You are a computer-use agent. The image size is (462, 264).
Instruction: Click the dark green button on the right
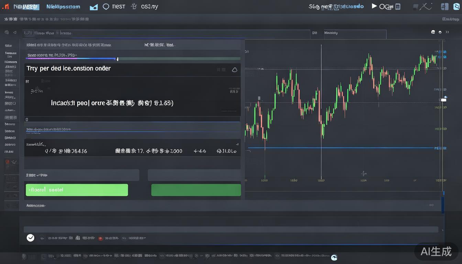[x=196, y=190]
